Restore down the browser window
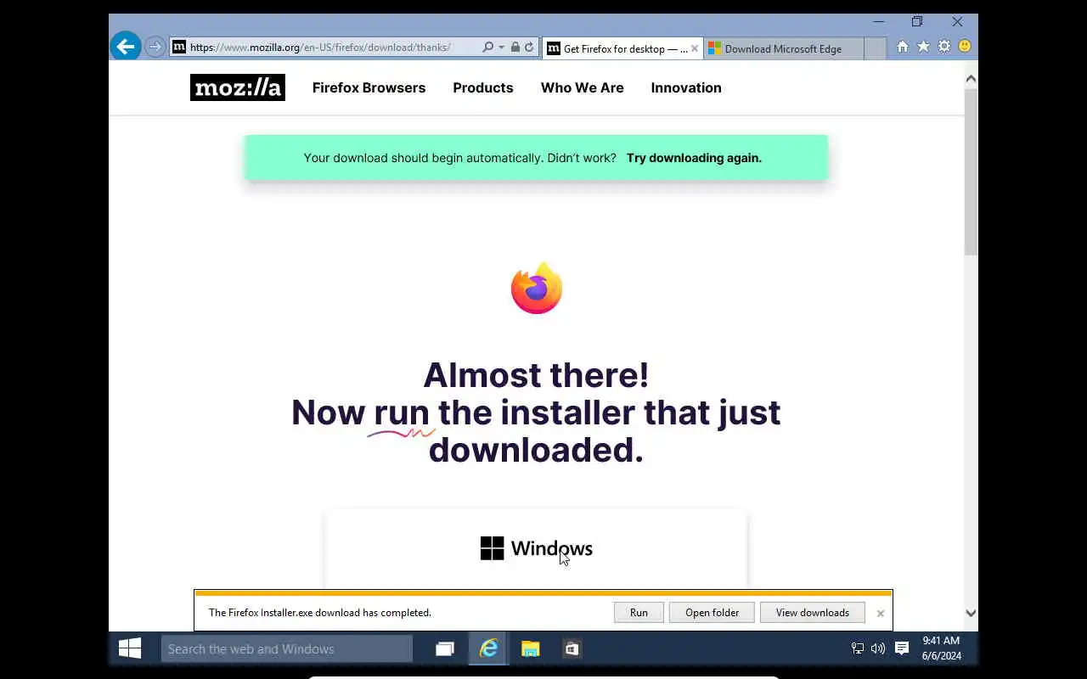The image size is (1087, 679). (917, 22)
